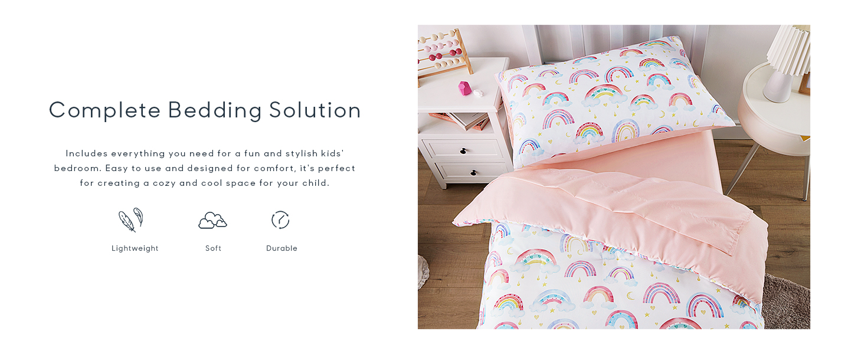Click the Complete Bedding Solution heading
The width and height of the screenshot is (864, 354).
pyautogui.click(x=205, y=110)
